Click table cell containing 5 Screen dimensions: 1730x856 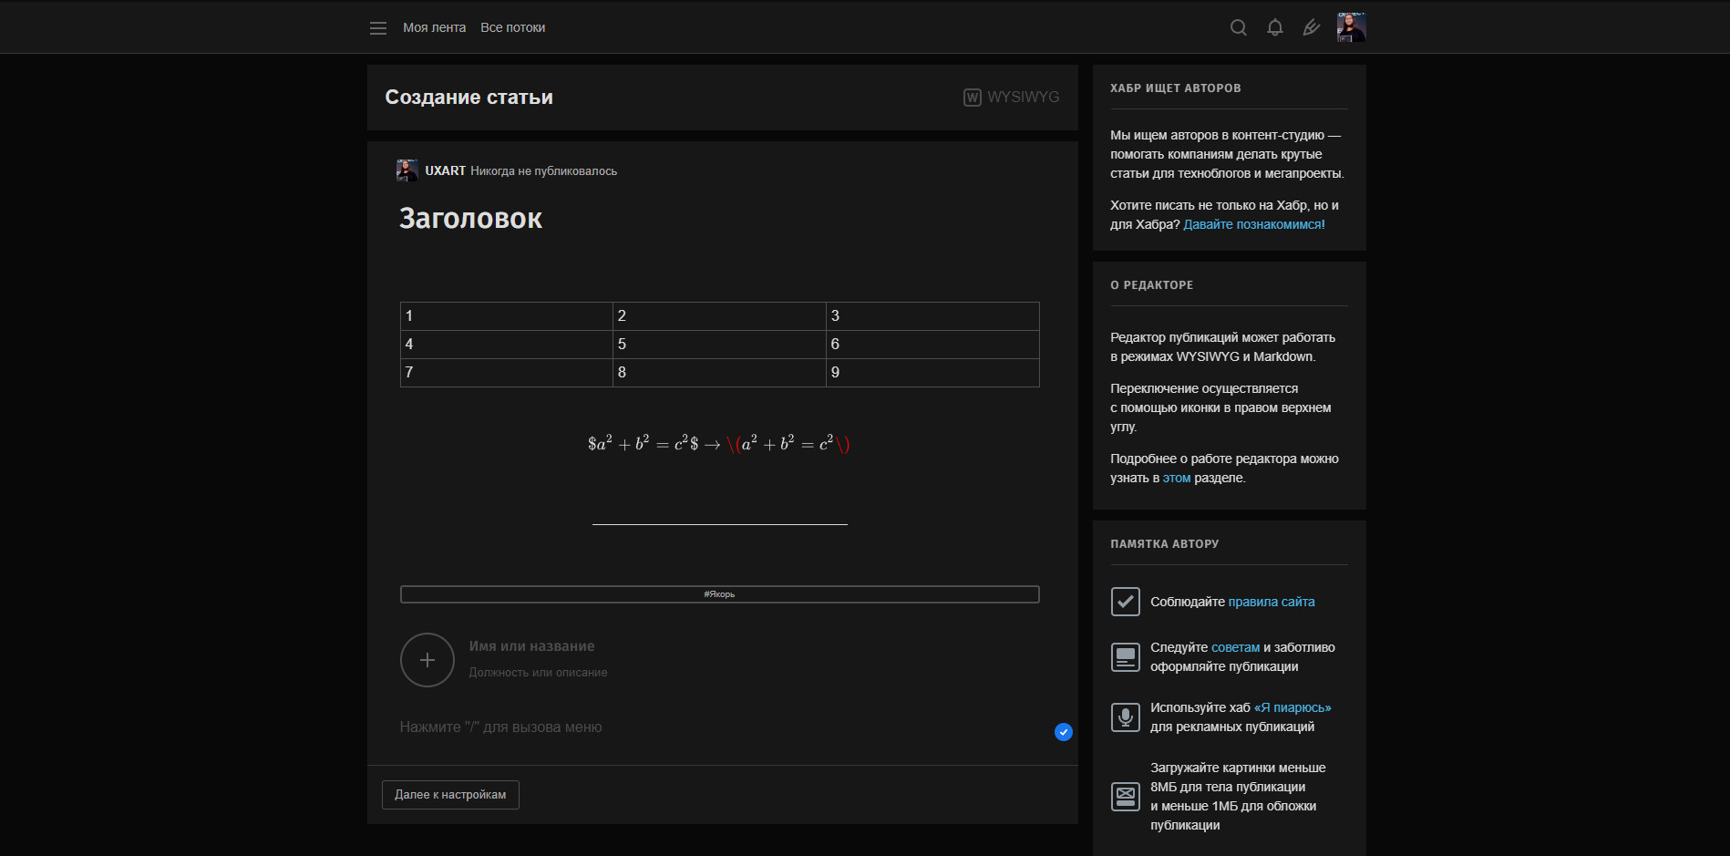pyautogui.click(x=718, y=345)
